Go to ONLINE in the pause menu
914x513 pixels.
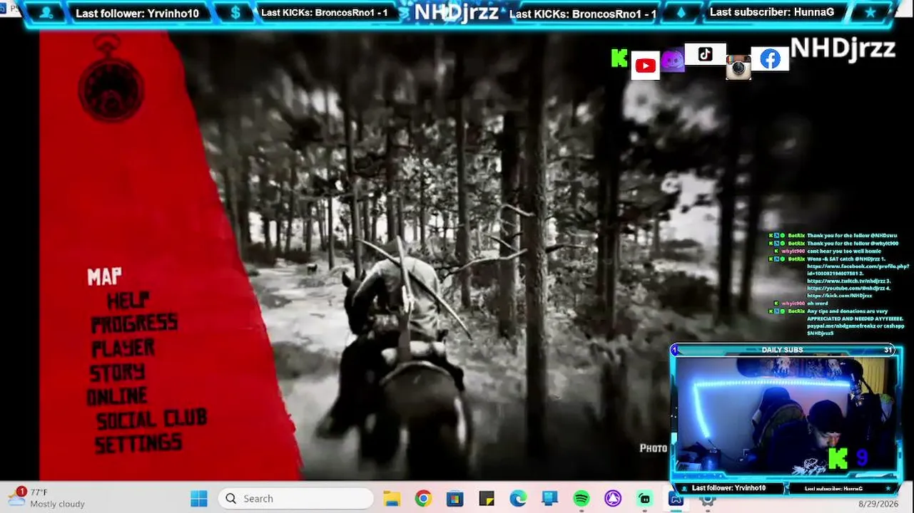(117, 395)
